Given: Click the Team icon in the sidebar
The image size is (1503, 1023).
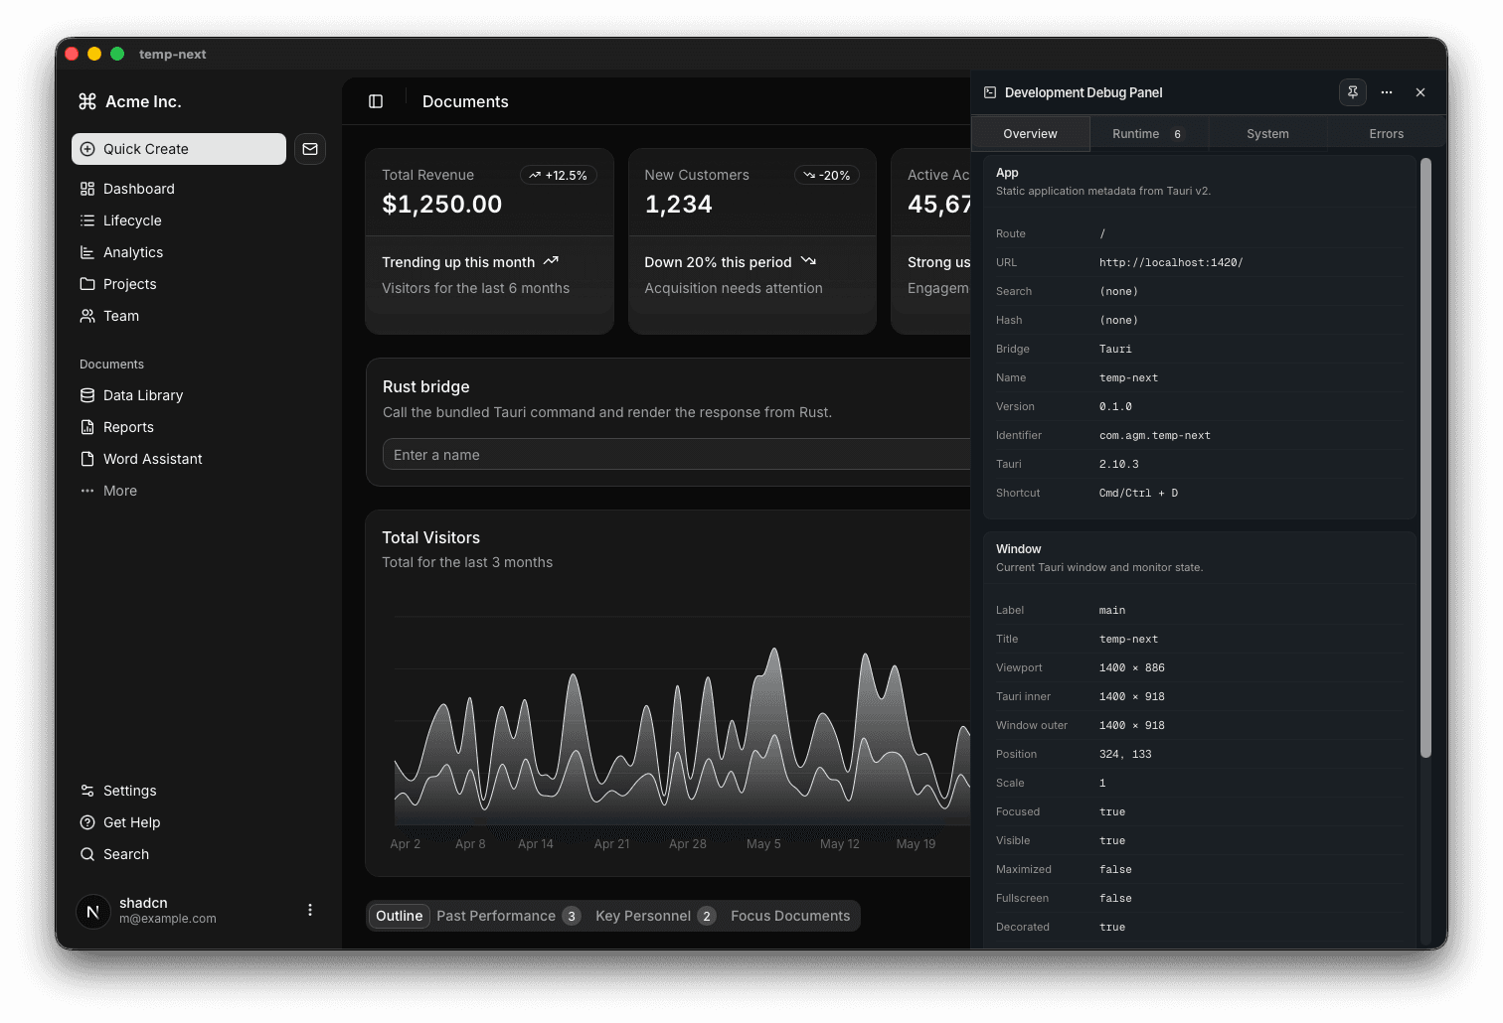Looking at the screenshot, I should [87, 316].
